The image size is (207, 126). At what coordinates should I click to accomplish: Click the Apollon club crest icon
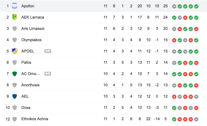coord(14,6)
